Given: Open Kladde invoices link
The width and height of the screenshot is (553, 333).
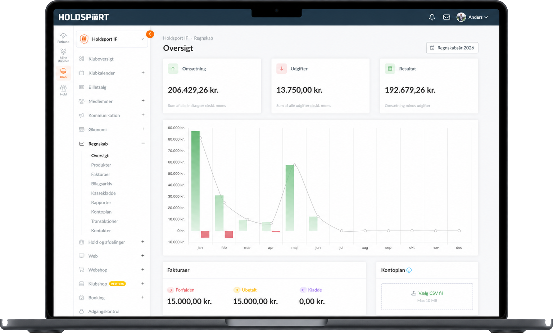Looking at the screenshot, I should tap(315, 290).
